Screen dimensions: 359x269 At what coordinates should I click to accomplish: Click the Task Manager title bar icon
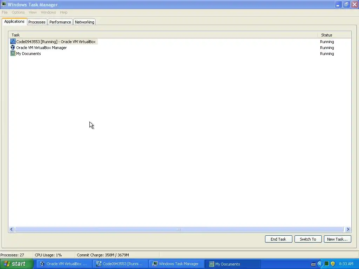click(x=4, y=4)
